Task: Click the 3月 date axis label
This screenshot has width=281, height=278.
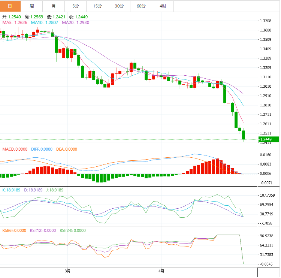Action: 67,271
